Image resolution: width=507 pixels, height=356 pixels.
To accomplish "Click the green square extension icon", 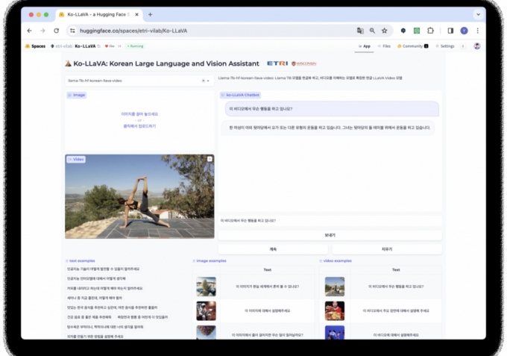I will [417, 31].
